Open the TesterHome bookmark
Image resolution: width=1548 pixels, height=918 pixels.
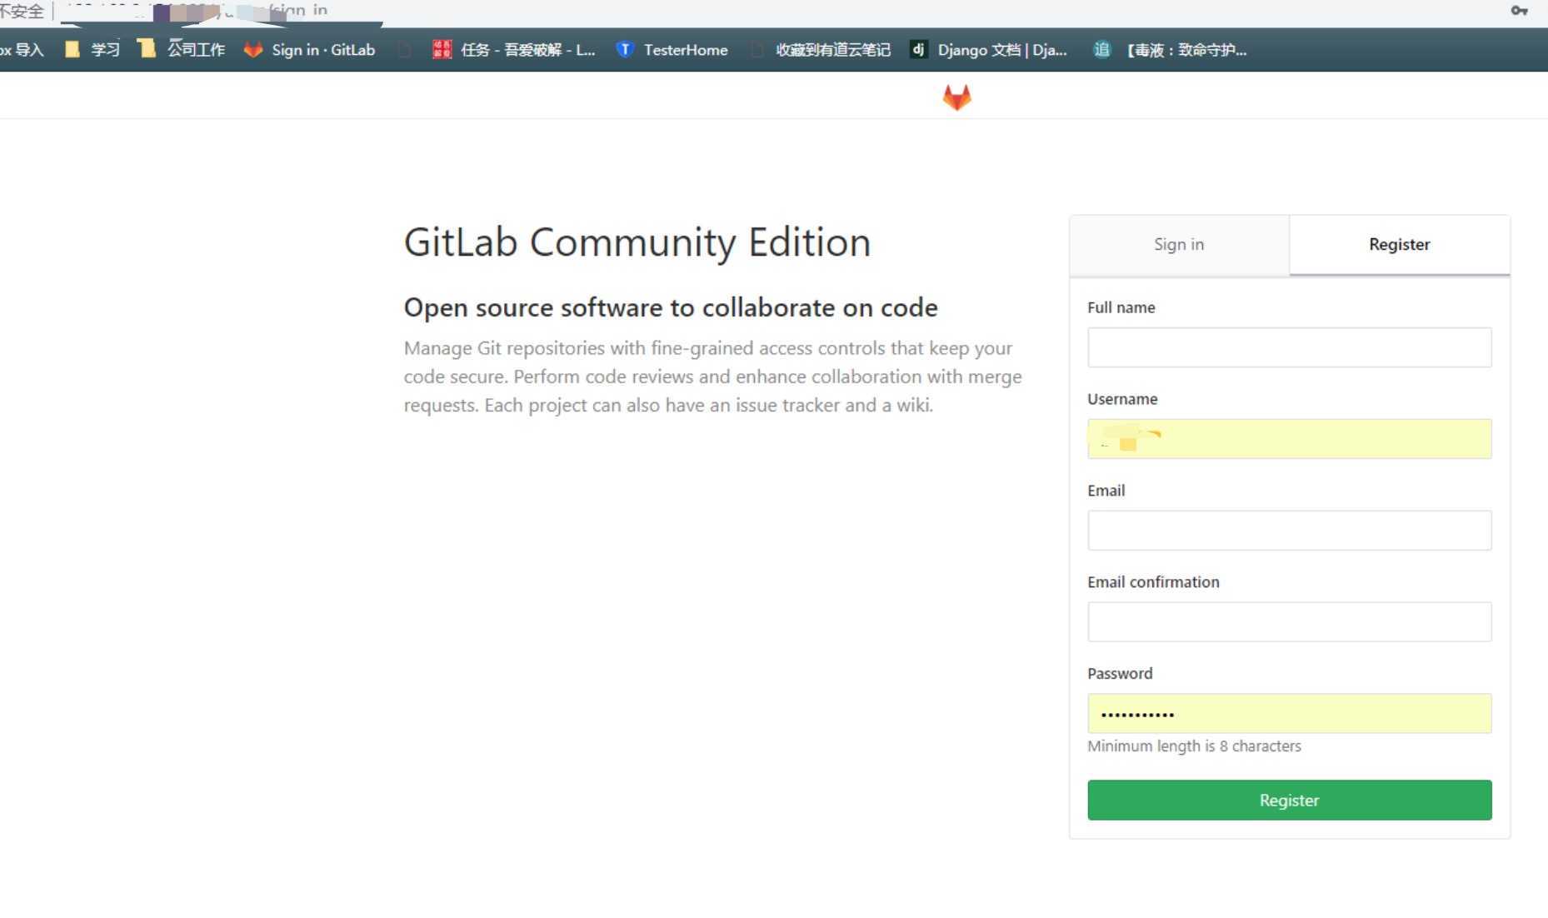tap(672, 50)
